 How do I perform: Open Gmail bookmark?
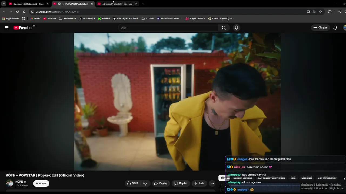(35, 19)
